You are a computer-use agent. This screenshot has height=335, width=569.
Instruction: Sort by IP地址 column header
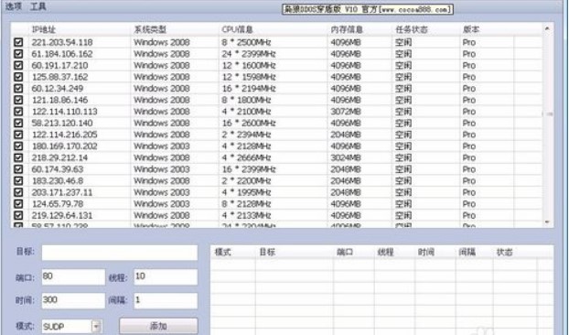[x=44, y=30]
